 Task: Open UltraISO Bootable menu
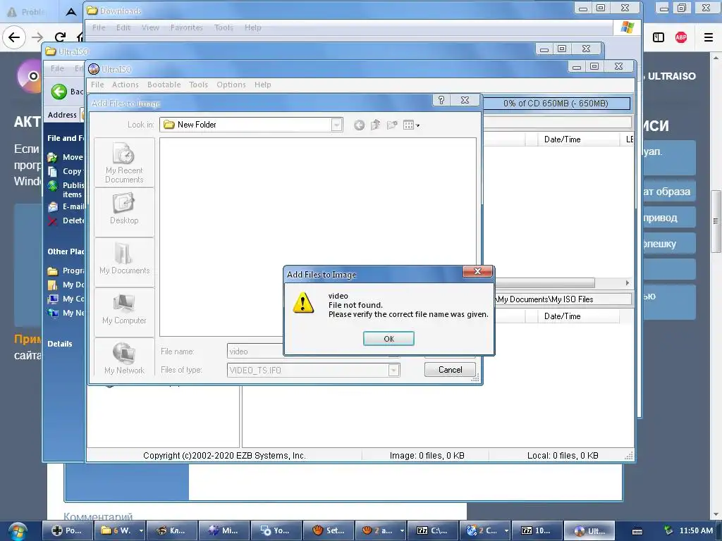pyautogui.click(x=164, y=85)
